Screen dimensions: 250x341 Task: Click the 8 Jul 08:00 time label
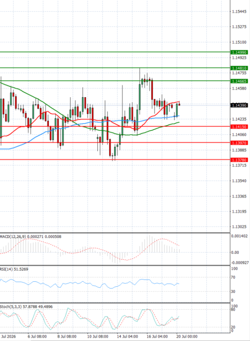point(67,336)
